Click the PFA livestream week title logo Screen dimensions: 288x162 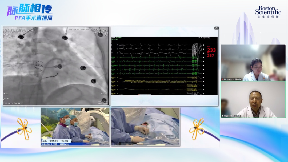point(29,12)
